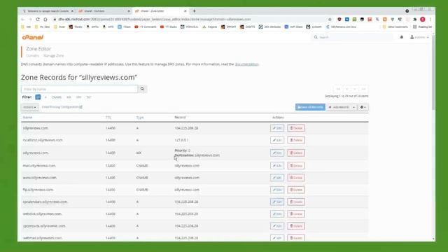Click the Domains breadcrumb link
Image resolution: width=448 pixels, height=252 pixels.
pyautogui.click(x=33, y=56)
